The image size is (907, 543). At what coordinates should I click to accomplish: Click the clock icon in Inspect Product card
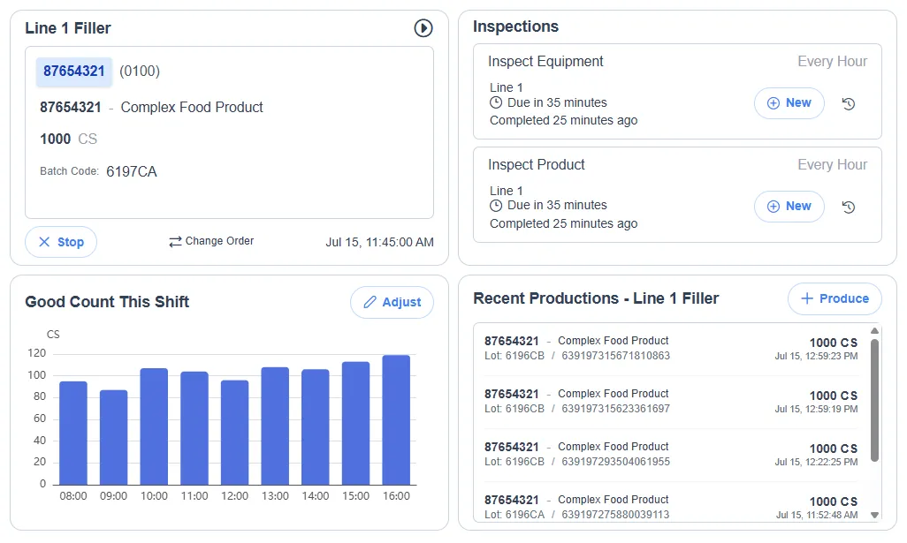[x=496, y=206]
